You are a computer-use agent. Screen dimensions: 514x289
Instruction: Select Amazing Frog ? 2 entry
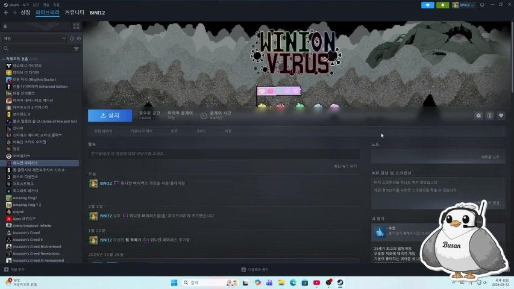click(27, 205)
